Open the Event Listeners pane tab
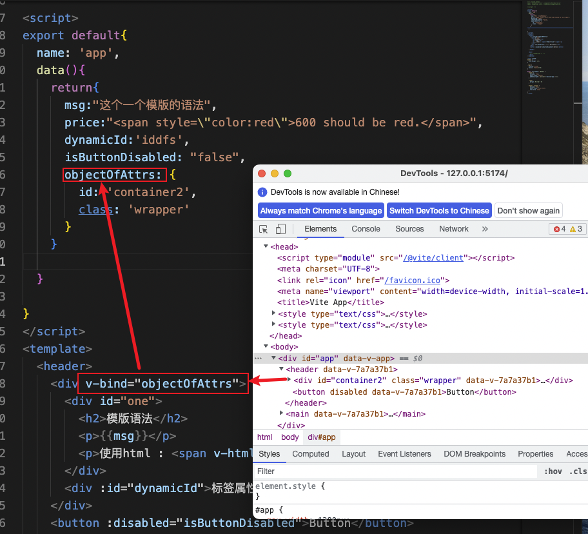Image resolution: width=588 pixels, height=534 pixels. (405, 454)
